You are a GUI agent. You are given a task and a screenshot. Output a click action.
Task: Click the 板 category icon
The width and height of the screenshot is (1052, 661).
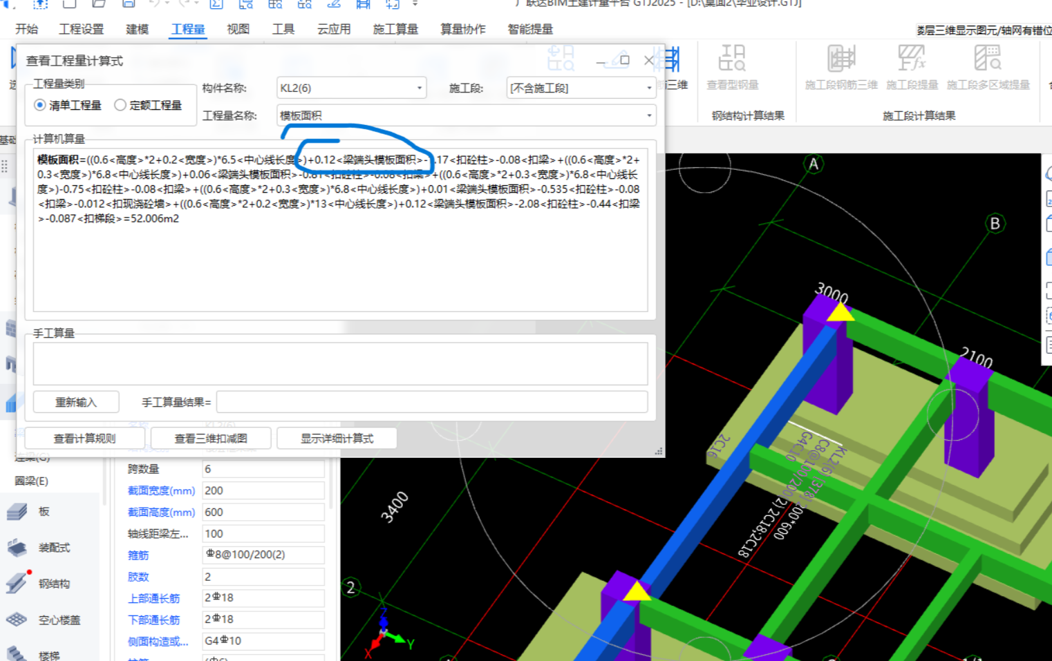click(17, 512)
